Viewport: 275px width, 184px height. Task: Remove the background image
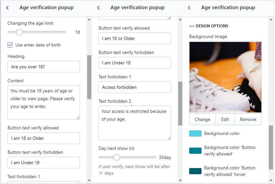pyautogui.click(x=248, y=119)
